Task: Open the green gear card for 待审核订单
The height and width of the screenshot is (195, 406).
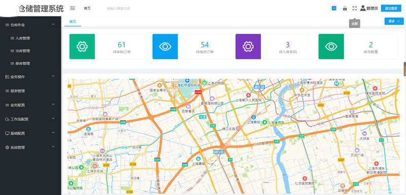Action: pyautogui.click(x=82, y=46)
